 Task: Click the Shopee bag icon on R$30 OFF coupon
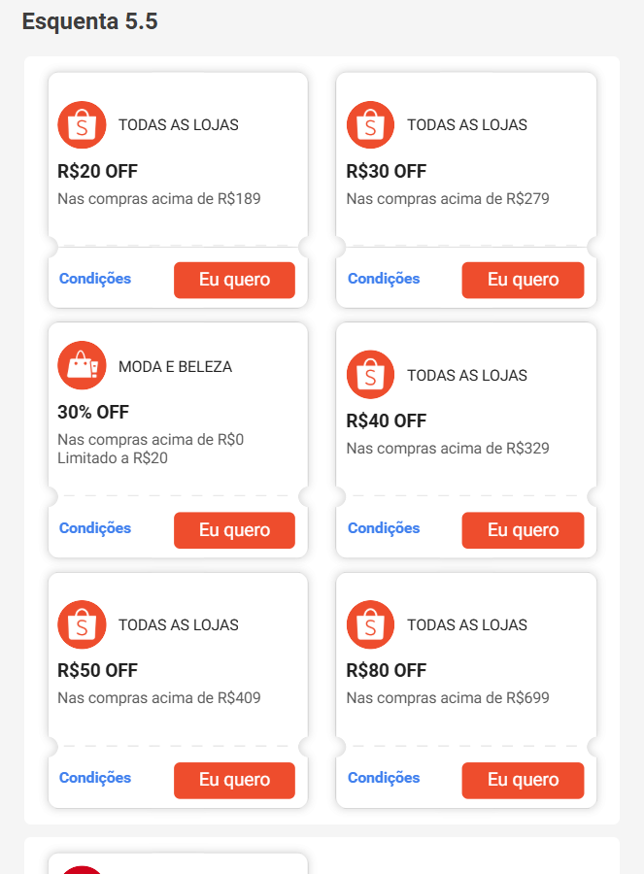tap(370, 124)
